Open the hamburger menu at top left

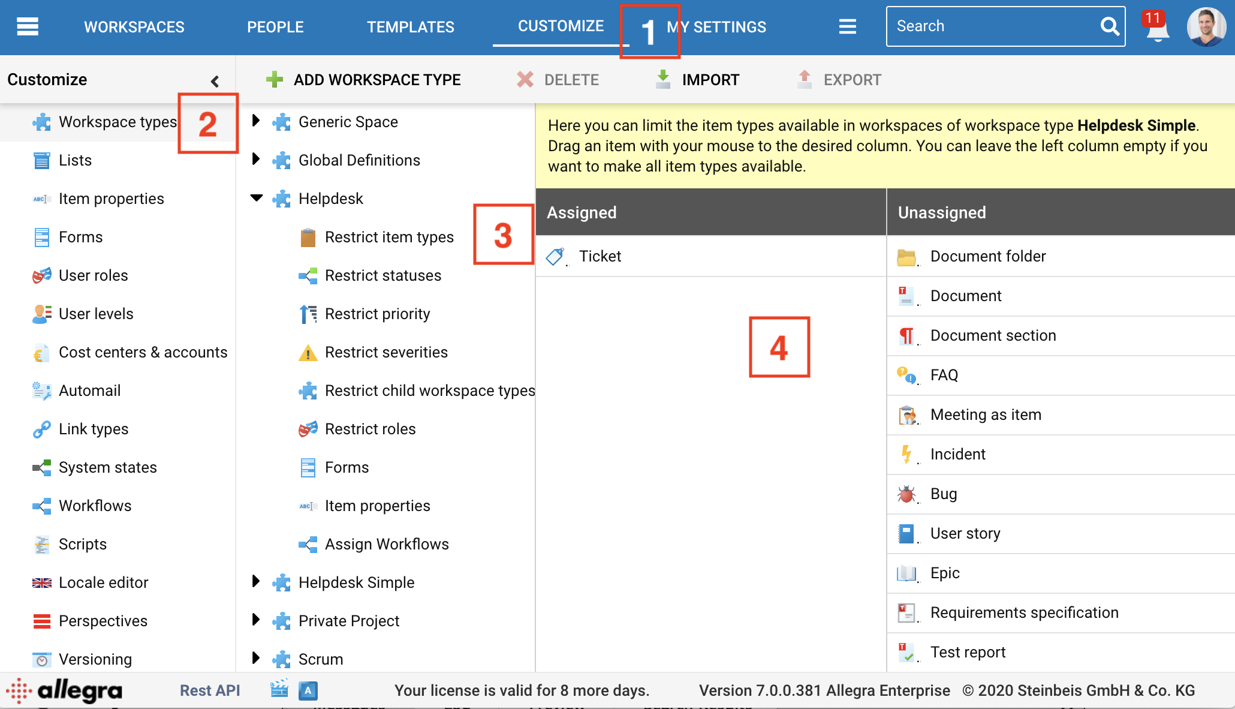(x=28, y=26)
